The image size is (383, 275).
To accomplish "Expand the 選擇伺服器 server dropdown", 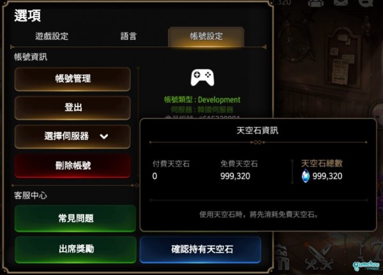I will tap(73, 137).
